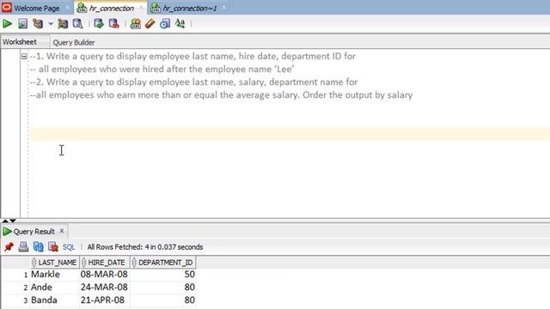The width and height of the screenshot is (550, 309).
Task: Click the comment line mentioning 'Lee'
Action: click(162, 70)
